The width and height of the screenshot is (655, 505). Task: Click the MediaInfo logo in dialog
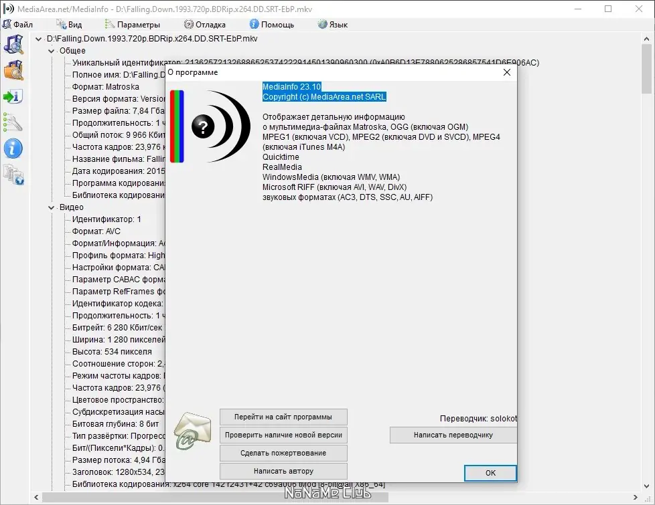210,126
